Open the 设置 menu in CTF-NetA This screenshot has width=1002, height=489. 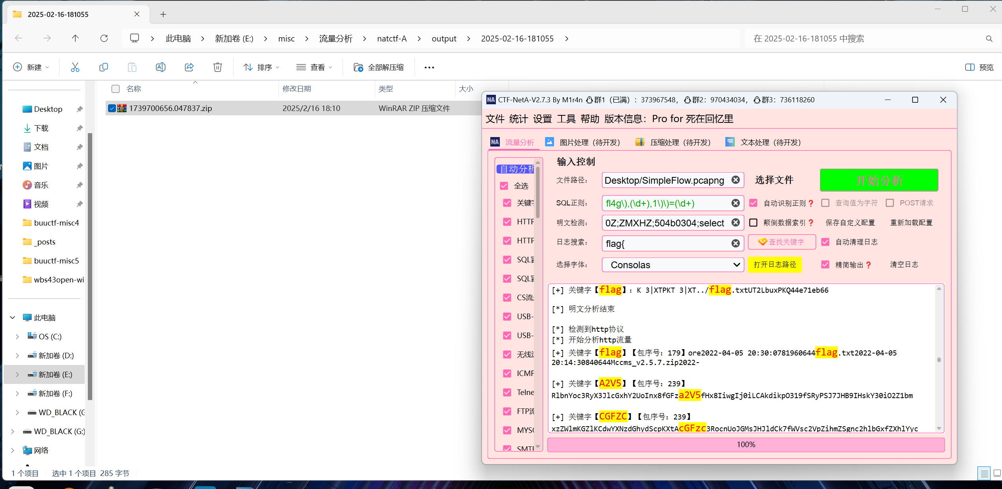tap(543, 119)
